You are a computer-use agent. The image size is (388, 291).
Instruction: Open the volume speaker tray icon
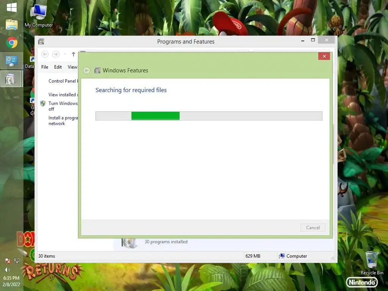[x=8, y=270]
